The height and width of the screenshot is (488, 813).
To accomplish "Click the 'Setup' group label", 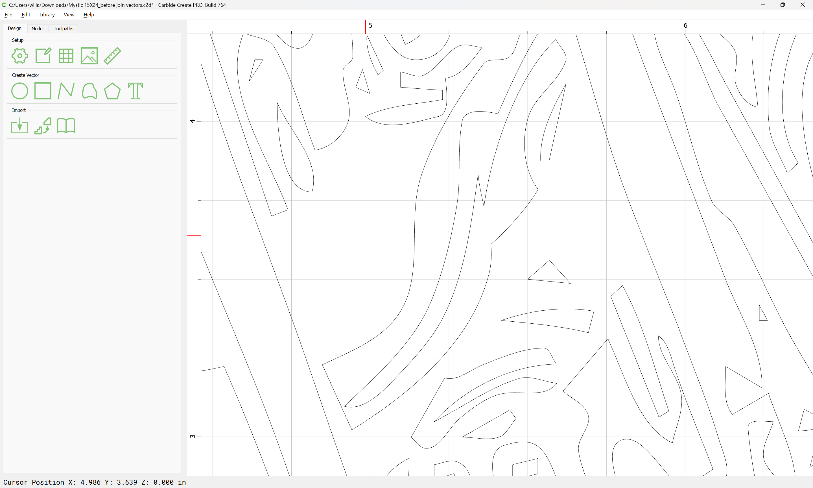I will [18, 40].
